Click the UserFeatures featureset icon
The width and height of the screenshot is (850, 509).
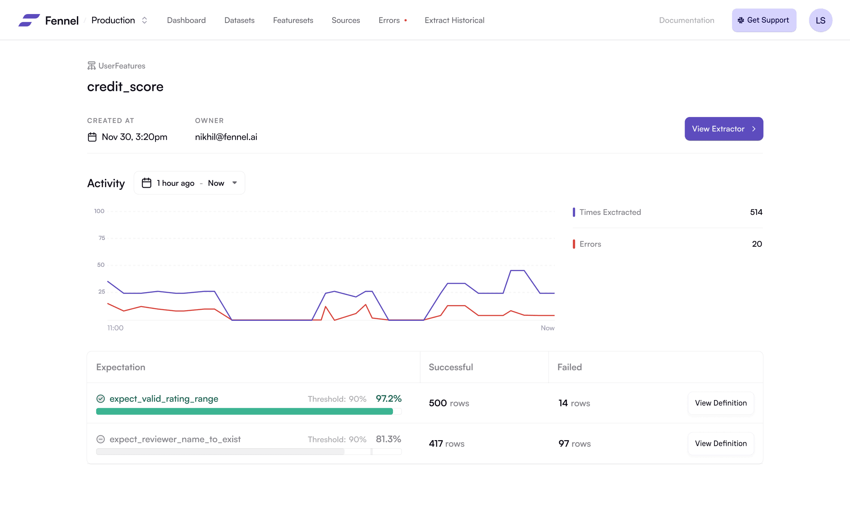91,66
